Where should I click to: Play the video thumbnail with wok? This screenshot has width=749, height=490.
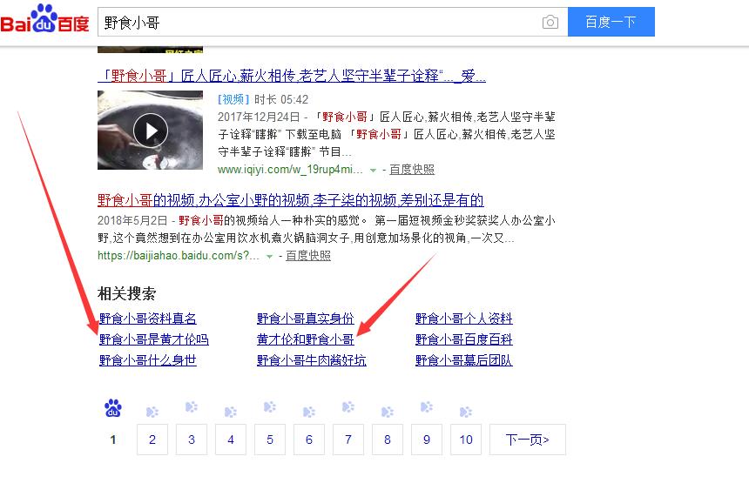pos(150,130)
